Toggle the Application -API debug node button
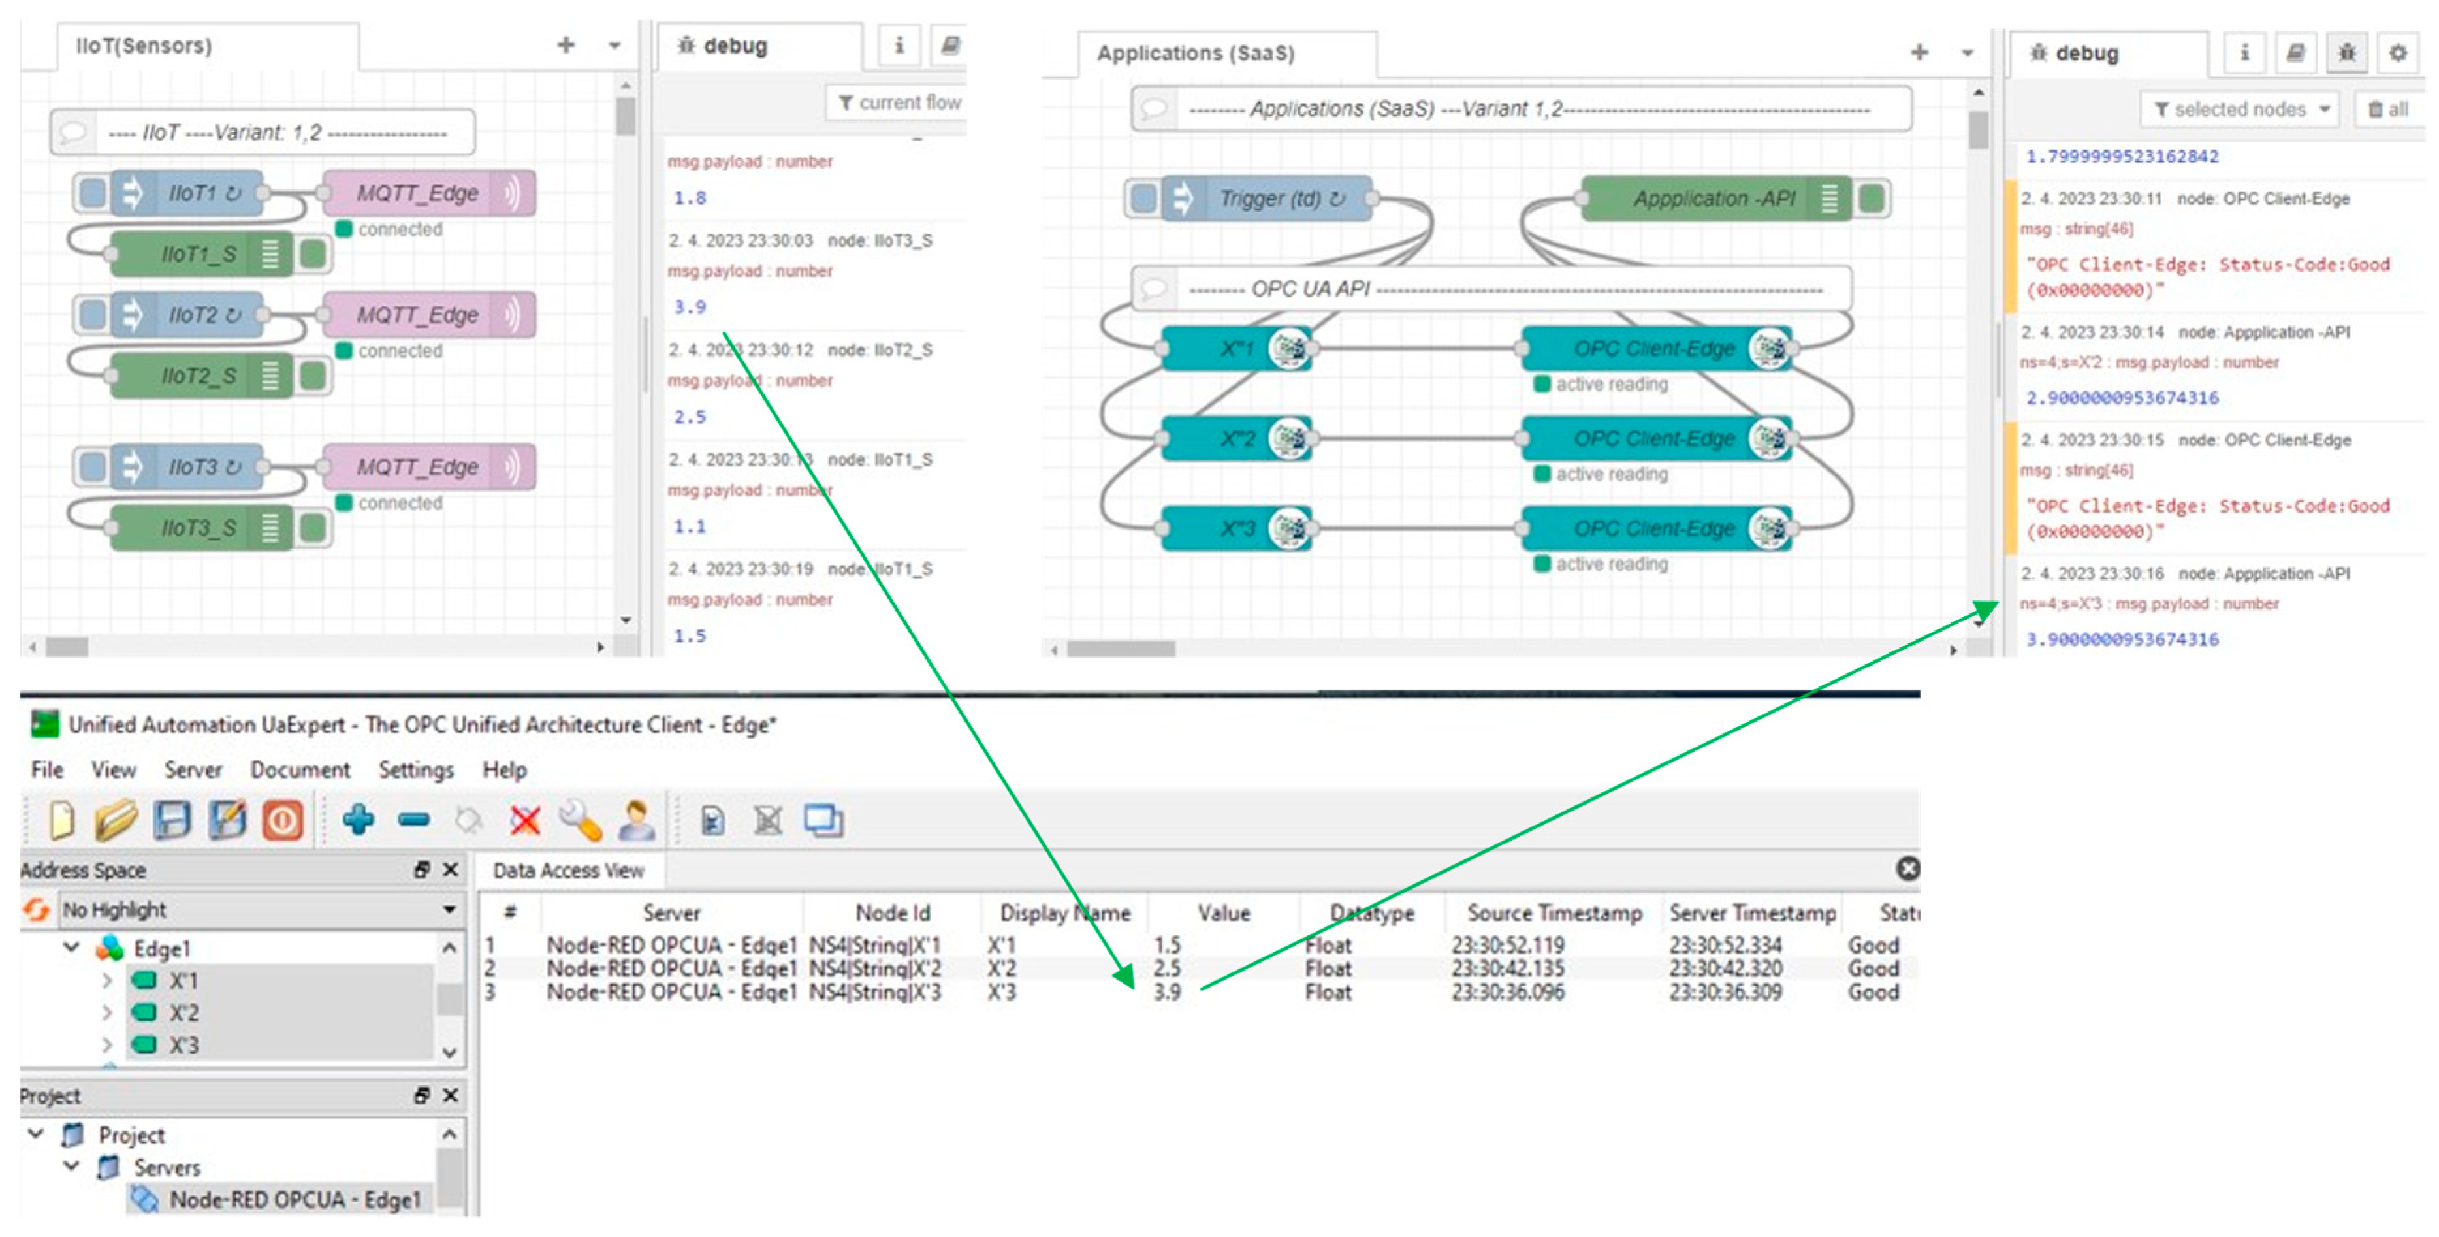The image size is (2439, 1237). click(x=1871, y=199)
